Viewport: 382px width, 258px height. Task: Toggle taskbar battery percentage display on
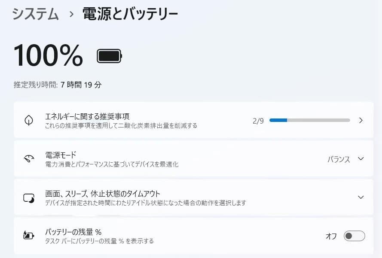(x=354, y=235)
